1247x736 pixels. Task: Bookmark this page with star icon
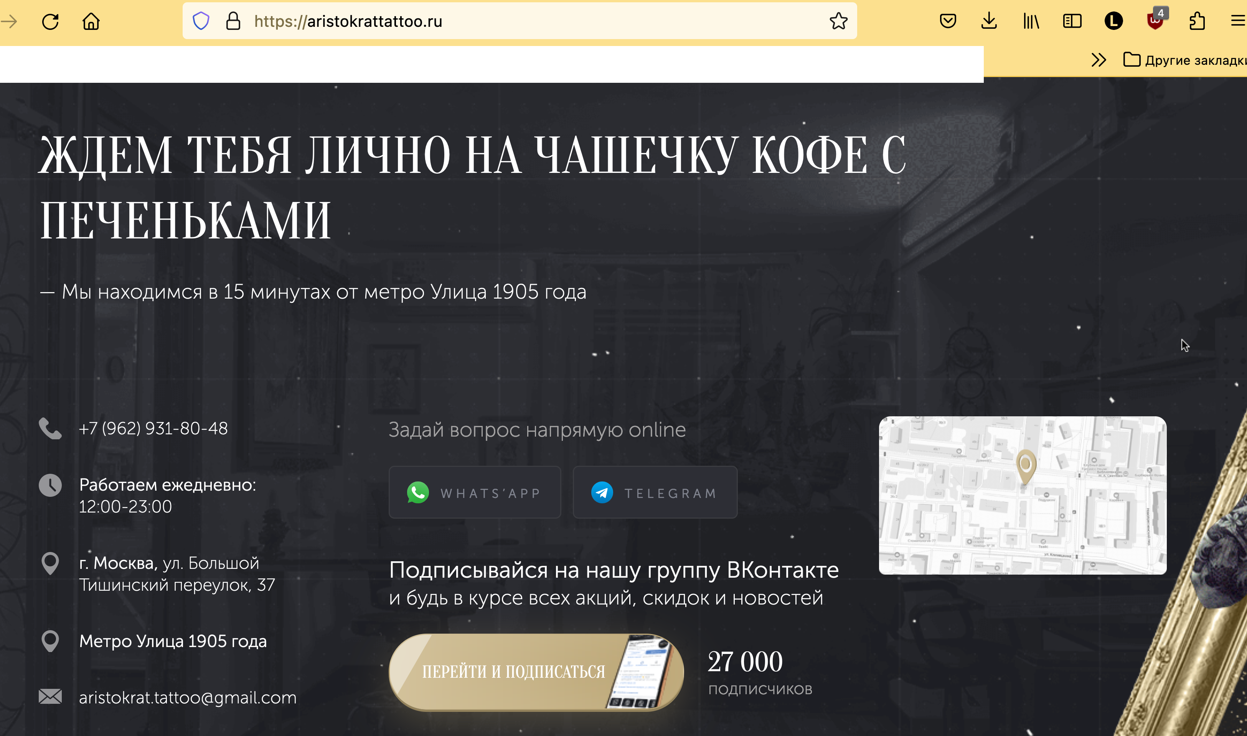pos(838,21)
